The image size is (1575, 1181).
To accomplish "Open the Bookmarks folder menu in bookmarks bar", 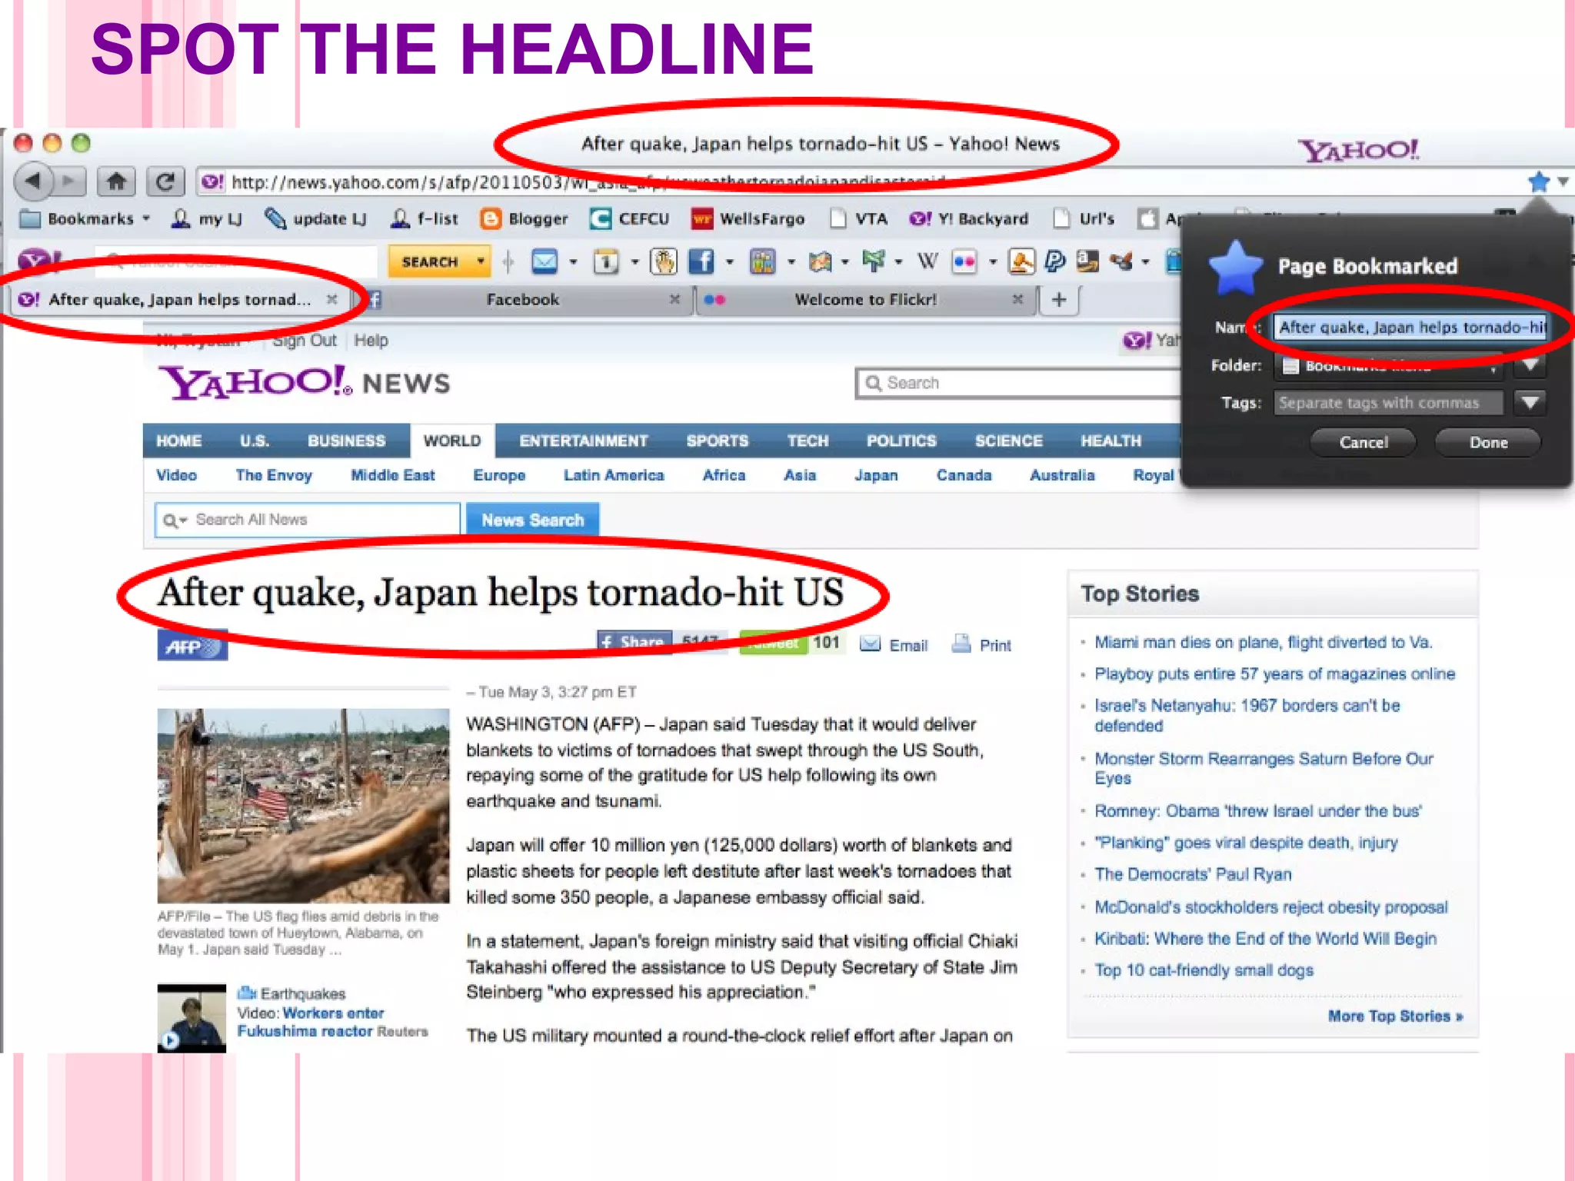I will pyautogui.click(x=84, y=219).
